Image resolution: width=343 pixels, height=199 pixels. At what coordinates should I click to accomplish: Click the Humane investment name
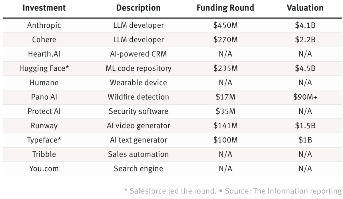[x=44, y=83]
